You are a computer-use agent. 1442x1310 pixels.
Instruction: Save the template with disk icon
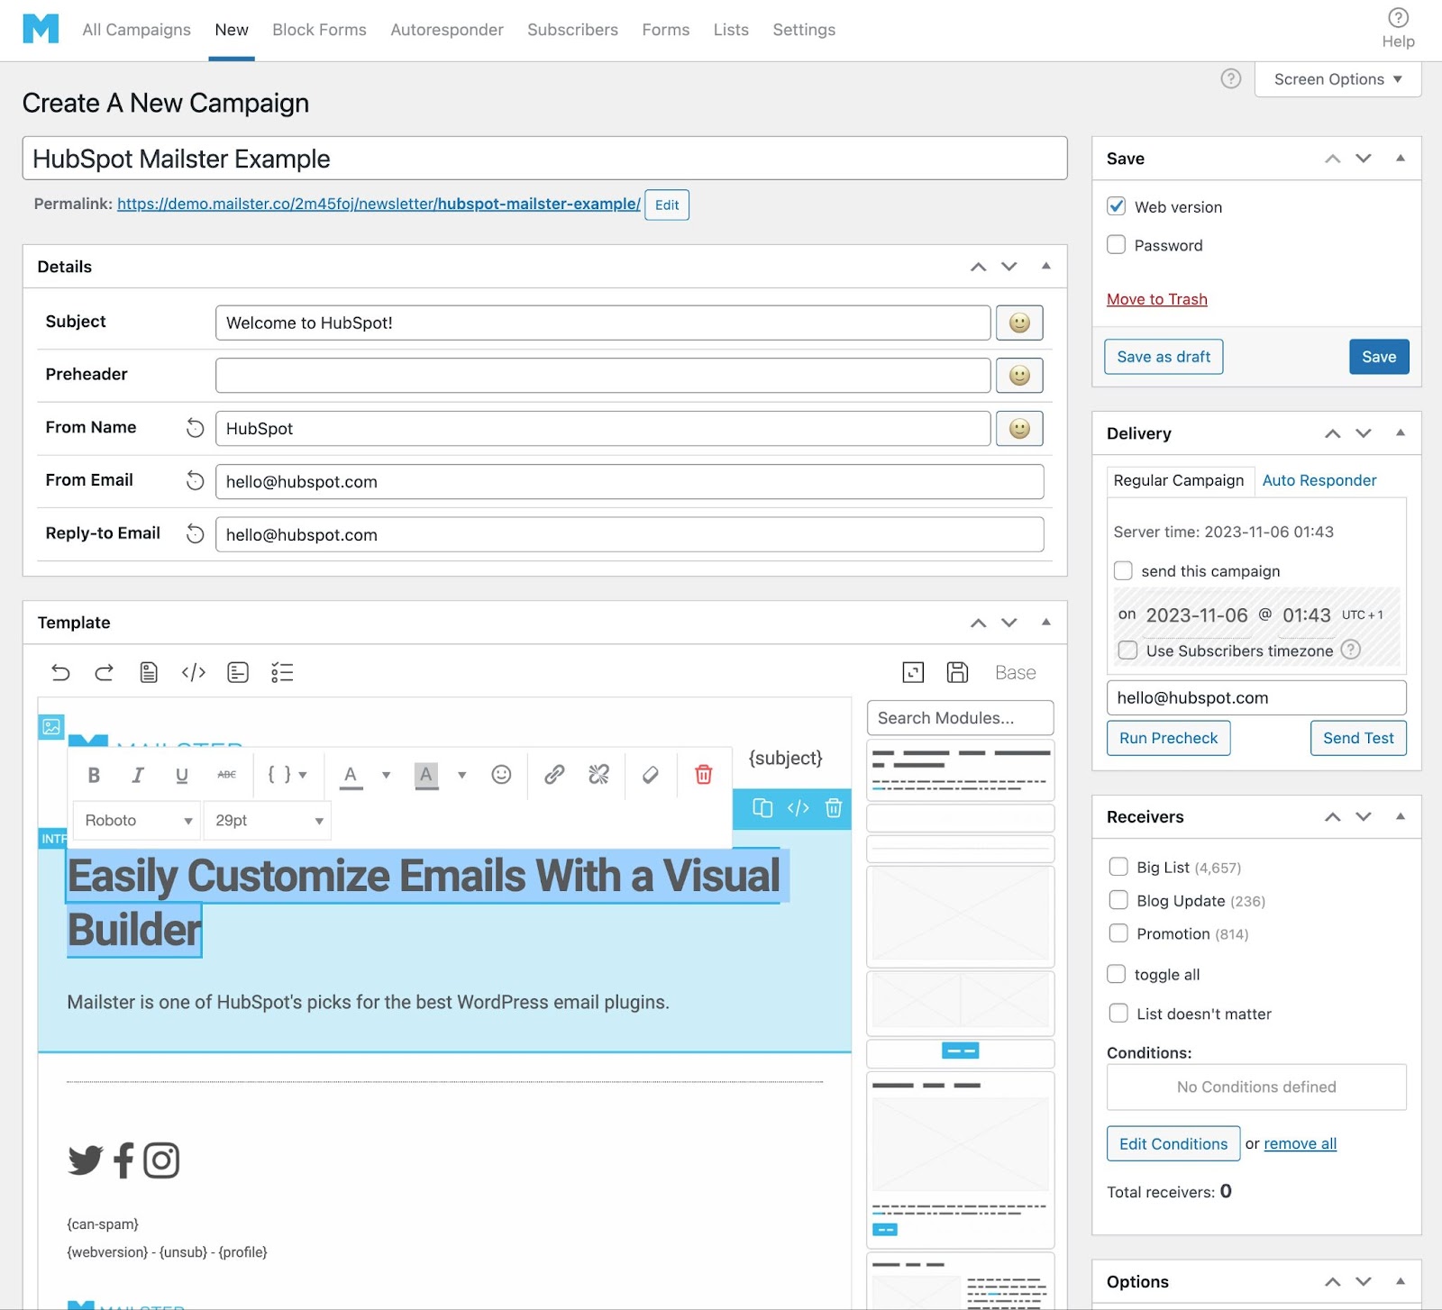click(x=957, y=672)
